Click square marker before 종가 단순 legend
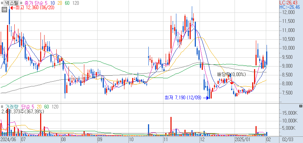Viewport: 303px width, 143px height. [x=21, y=3]
